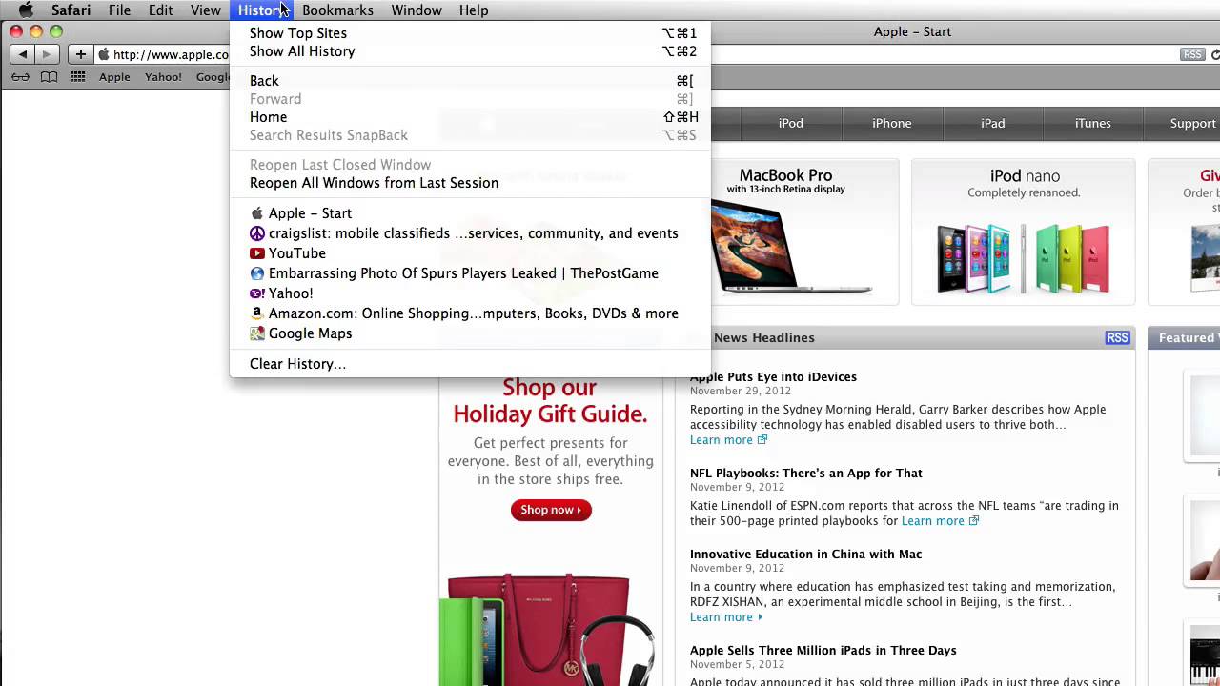This screenshot has width=1220, height=686.
Task: Click the Yahoo! bookmarks bar item
Action: [163, 77]
